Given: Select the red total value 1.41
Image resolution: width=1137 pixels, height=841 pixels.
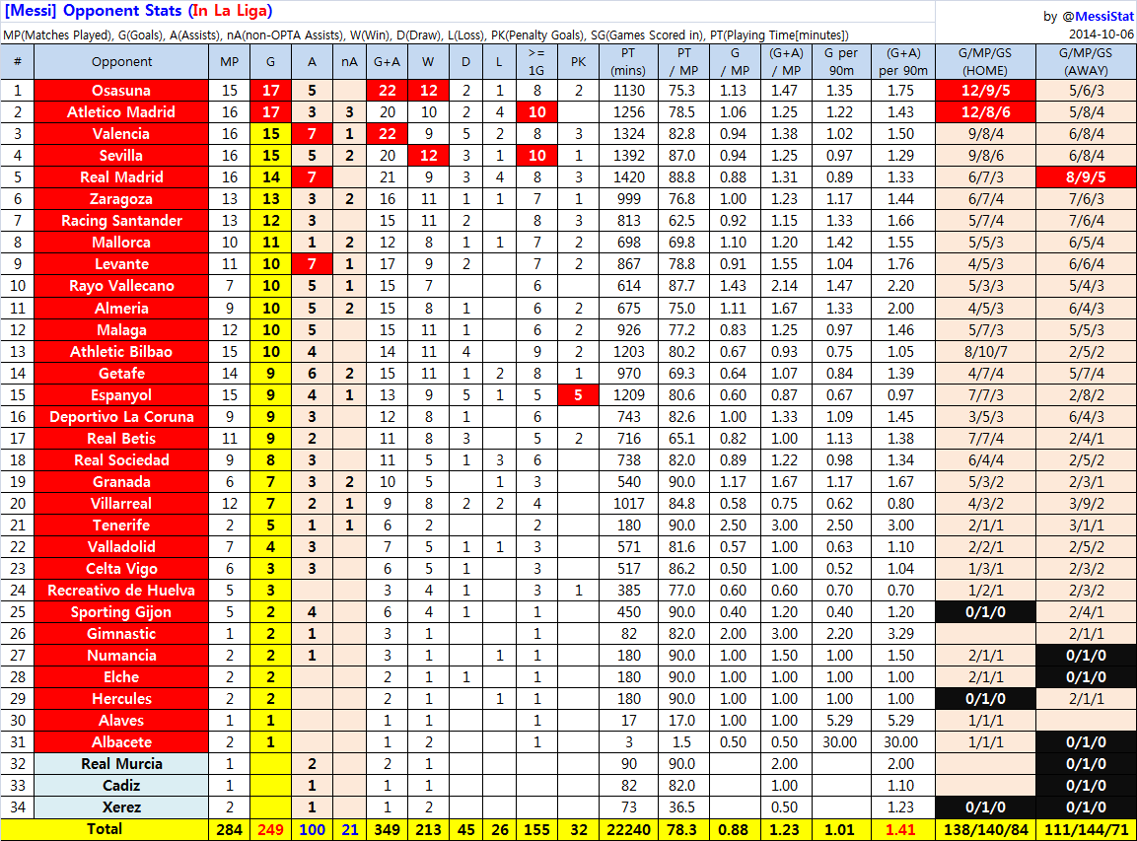Looking at the screenshot, I should tap(900, 829).
